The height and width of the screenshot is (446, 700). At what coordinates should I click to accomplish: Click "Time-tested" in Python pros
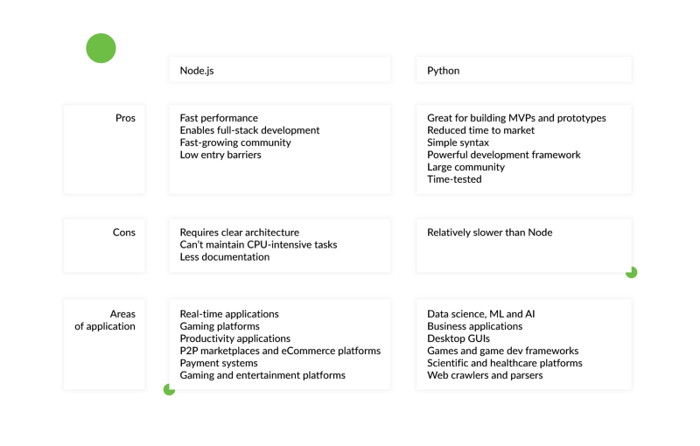pyautogui.click(x=454, y=179)
